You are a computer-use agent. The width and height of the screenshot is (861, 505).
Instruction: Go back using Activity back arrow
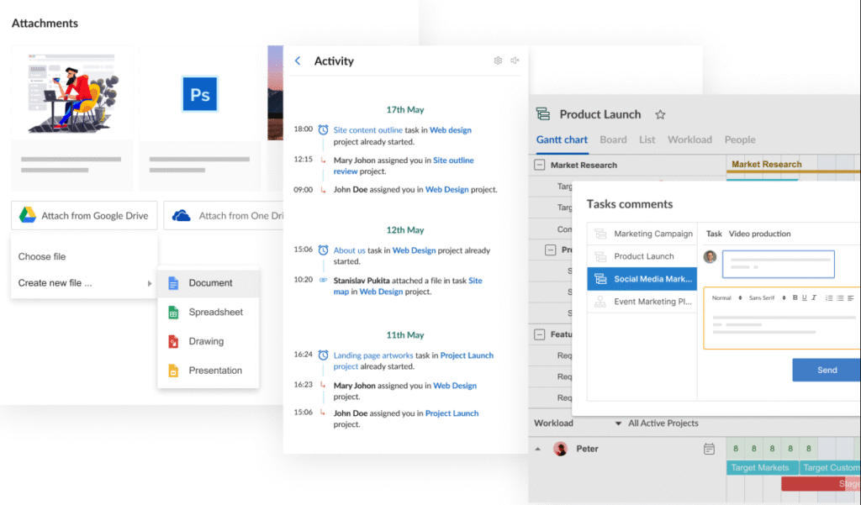tap(298, 60)
